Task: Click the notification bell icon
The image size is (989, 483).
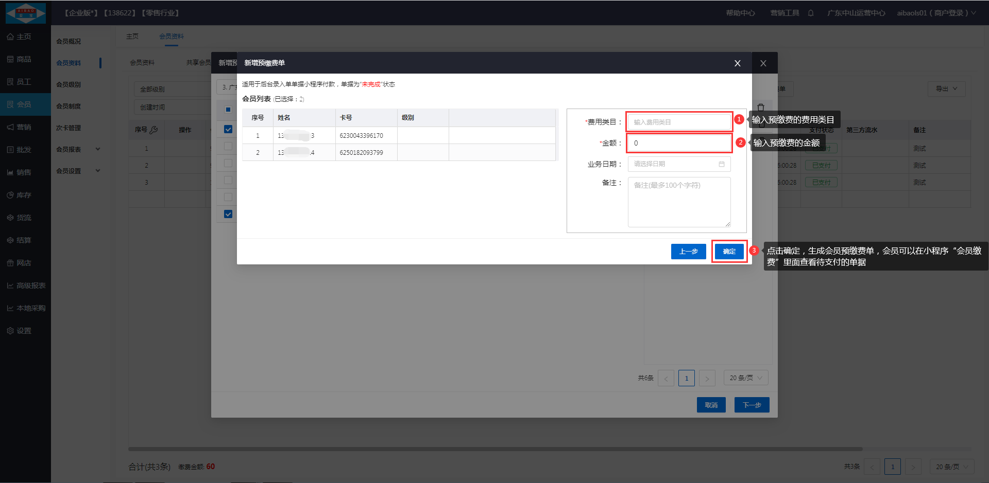Action: (811, 13)
